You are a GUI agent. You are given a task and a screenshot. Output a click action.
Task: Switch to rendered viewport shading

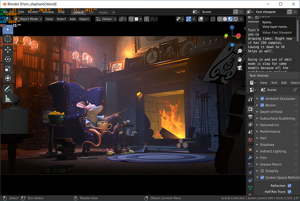pyautogui.click(x=236, y=19)
